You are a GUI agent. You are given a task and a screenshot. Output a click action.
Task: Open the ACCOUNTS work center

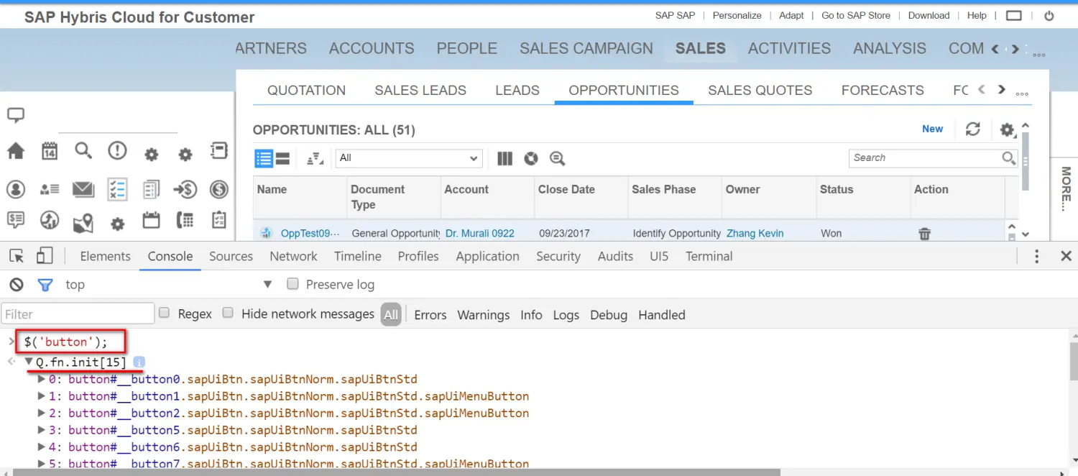click(x=372, y=48)
